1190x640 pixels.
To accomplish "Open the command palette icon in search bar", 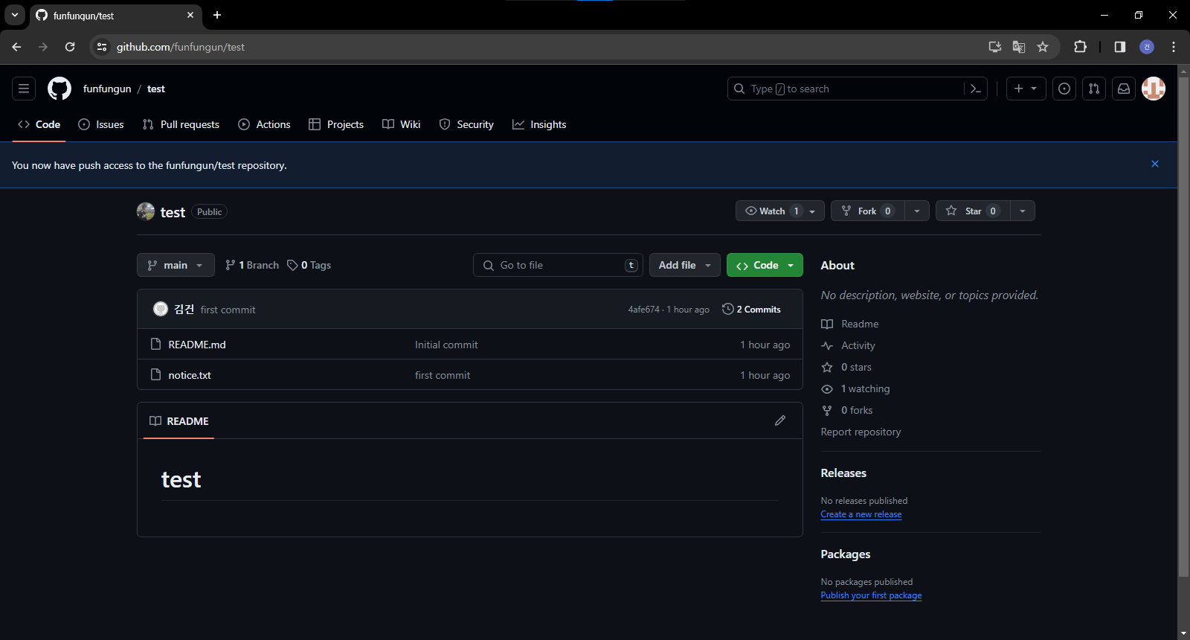I will click(x=976, y=89).
